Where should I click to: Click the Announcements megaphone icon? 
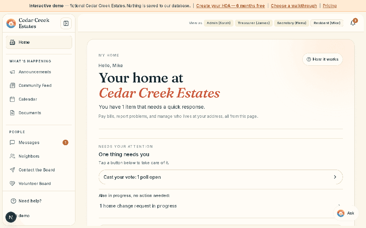12,72
